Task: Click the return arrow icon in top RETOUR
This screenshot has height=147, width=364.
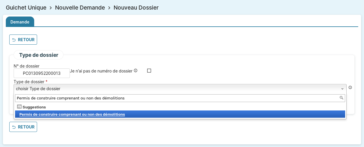Action: (14, 40)
